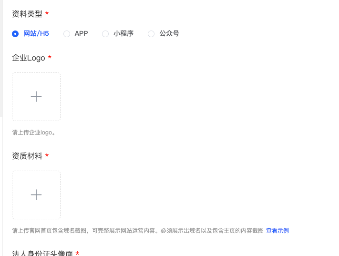Click the 法人身份证头像面 field label
This screenshot has width=339, height=256.
click(x=42, y=253)
